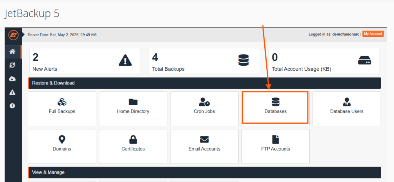Click the Server Date text
Viewport: 394px width, 182px height.
[x=62, y=35]
